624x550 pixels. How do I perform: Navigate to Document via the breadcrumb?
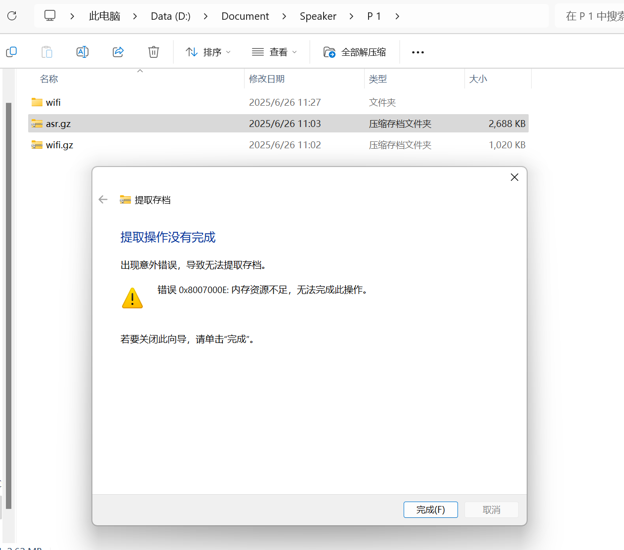245,16
